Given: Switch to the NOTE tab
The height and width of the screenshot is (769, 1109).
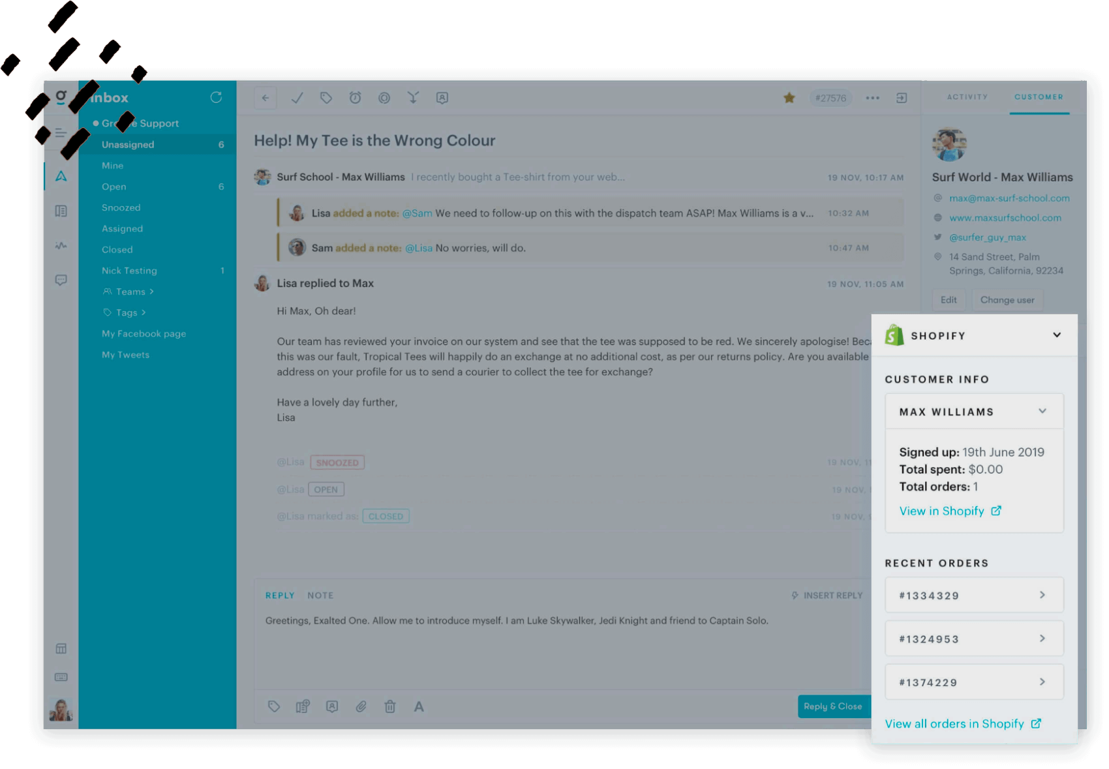Looking at the screenshot, I should 320,596.
